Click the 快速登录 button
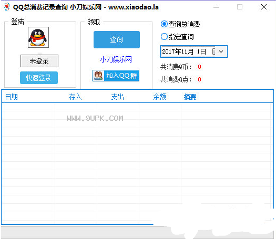This screenshot has height=239, width=276. pos(39,78)
